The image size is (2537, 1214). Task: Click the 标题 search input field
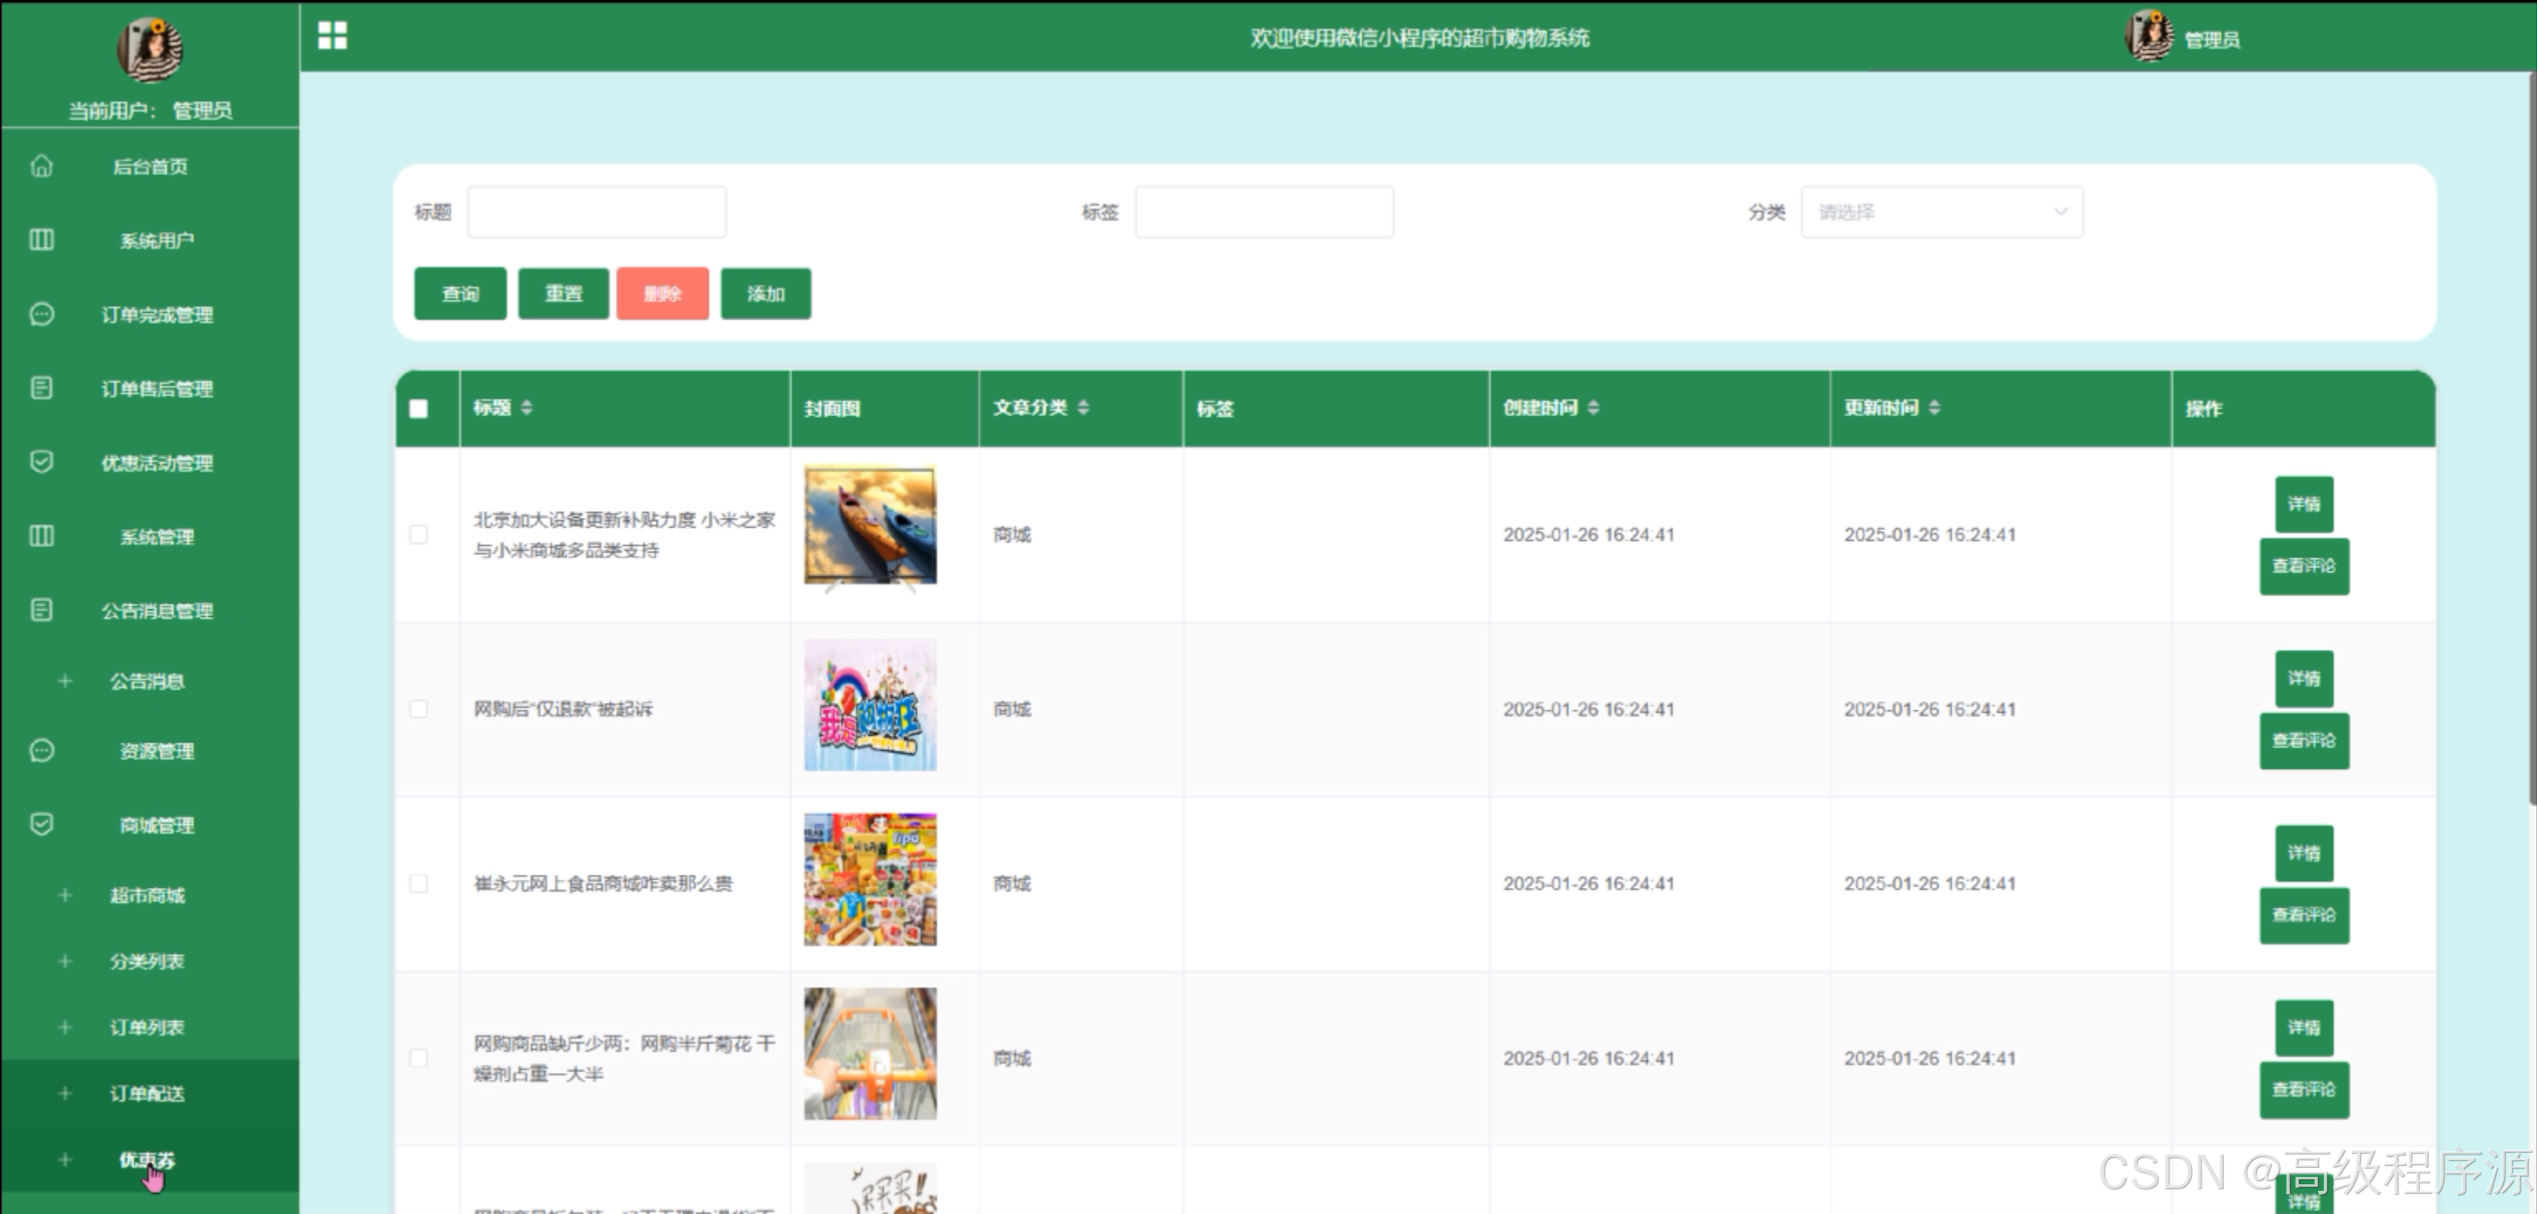pos(597,211)
